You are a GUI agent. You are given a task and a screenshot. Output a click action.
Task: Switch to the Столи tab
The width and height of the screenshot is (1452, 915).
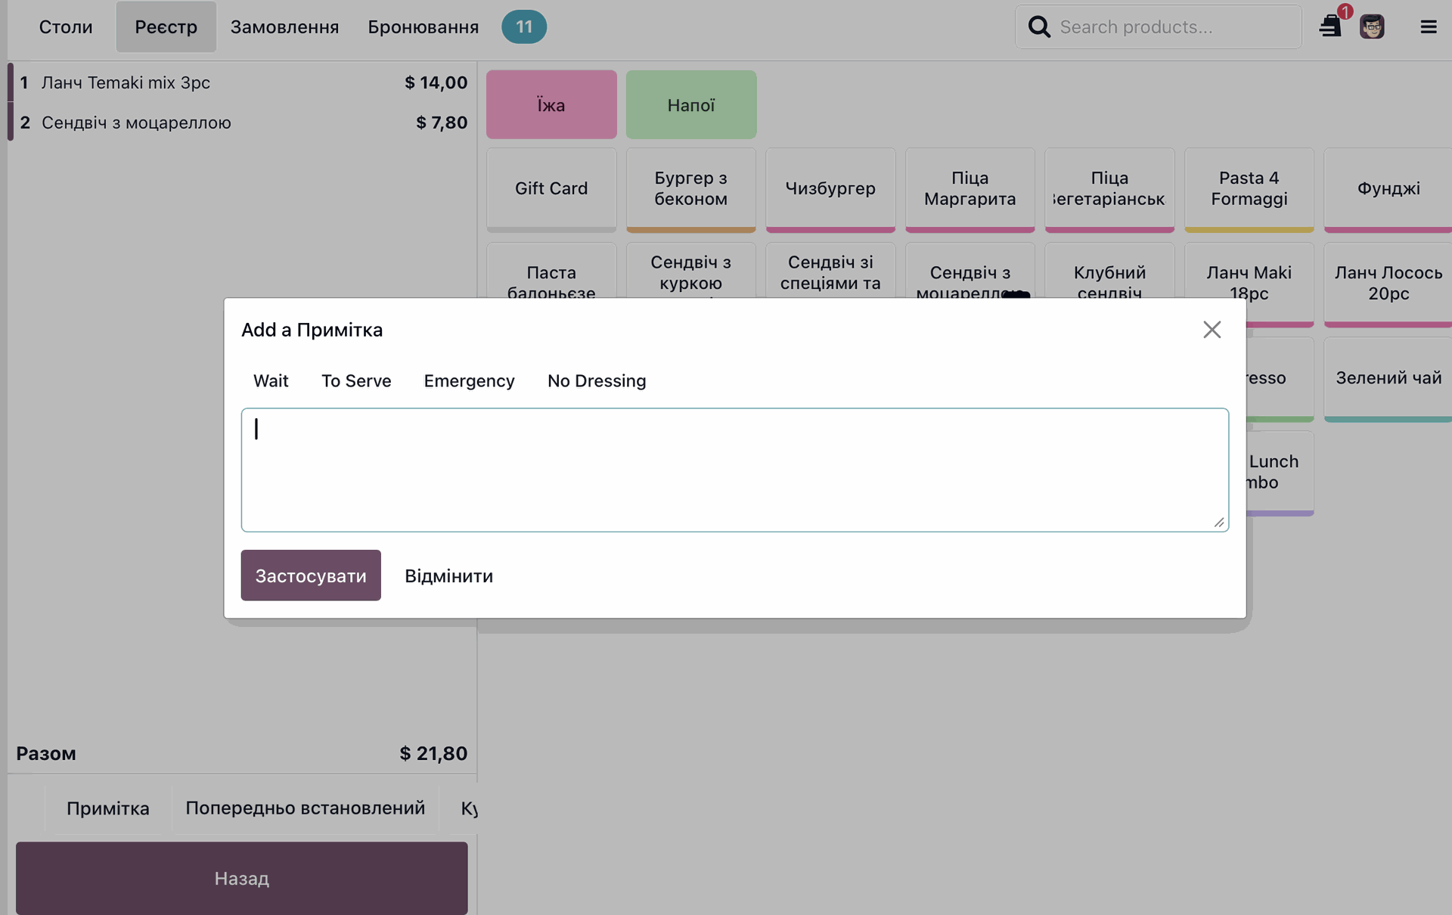(66, 27)
